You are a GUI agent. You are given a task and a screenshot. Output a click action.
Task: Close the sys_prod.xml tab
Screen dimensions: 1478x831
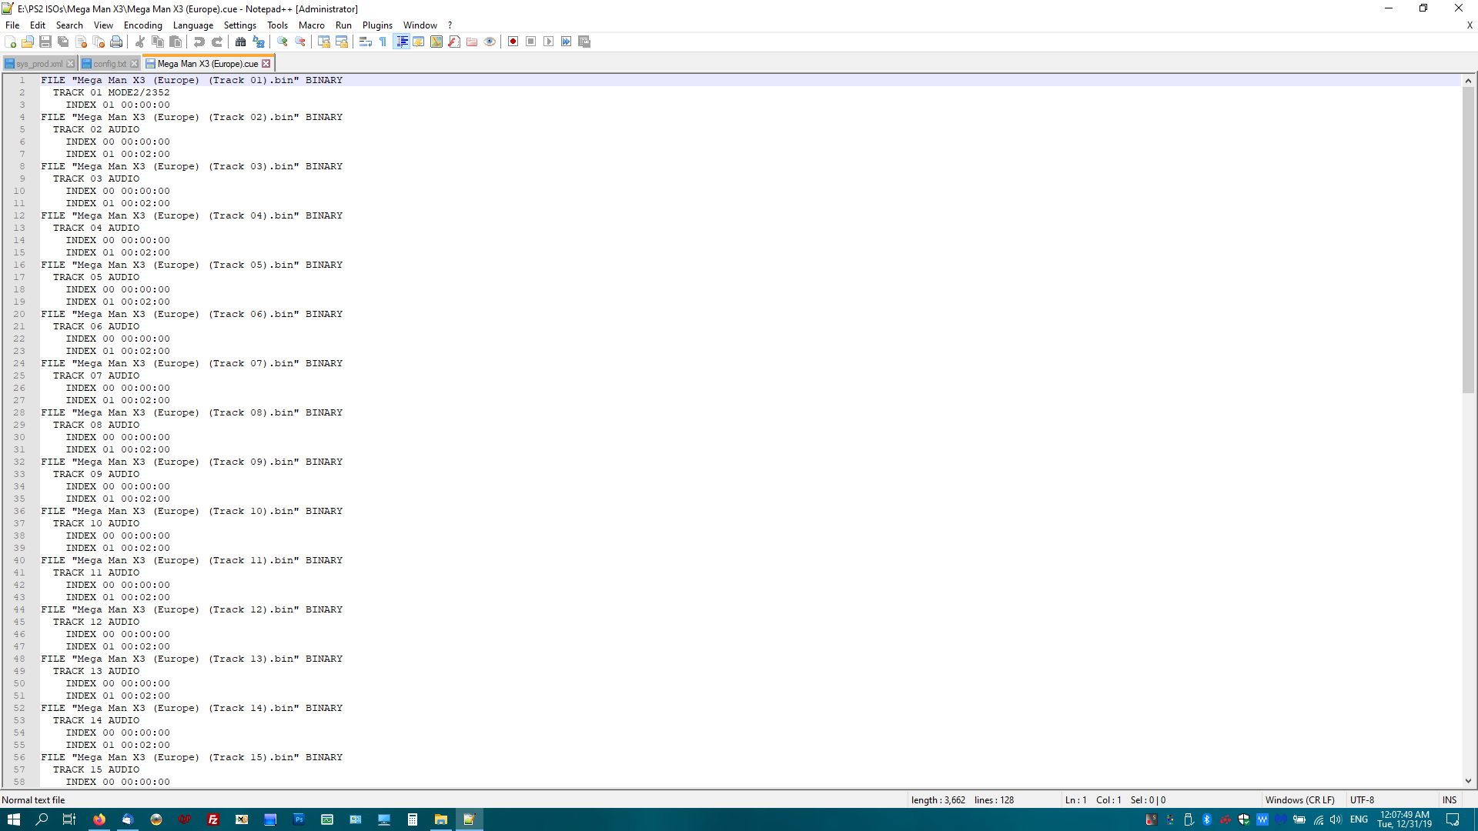71,64
